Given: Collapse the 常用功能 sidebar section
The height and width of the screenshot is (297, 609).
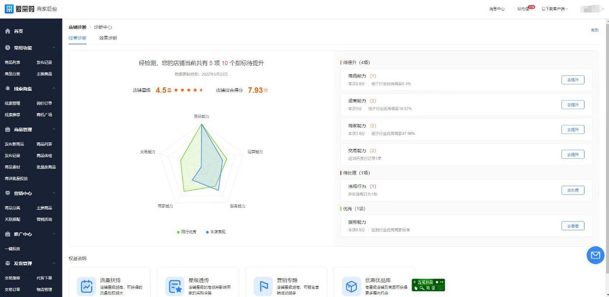Looking at the screenshot, I should tap(53, 48).
